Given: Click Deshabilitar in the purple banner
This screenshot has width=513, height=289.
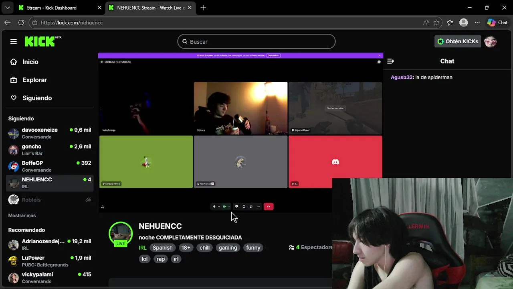Looking at the screenshot, I should click(273, 55).
